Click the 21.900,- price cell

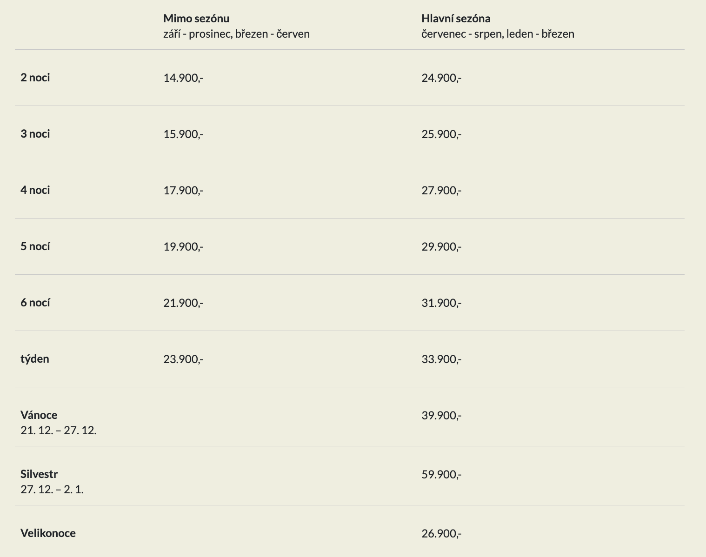tap(183, 303)
